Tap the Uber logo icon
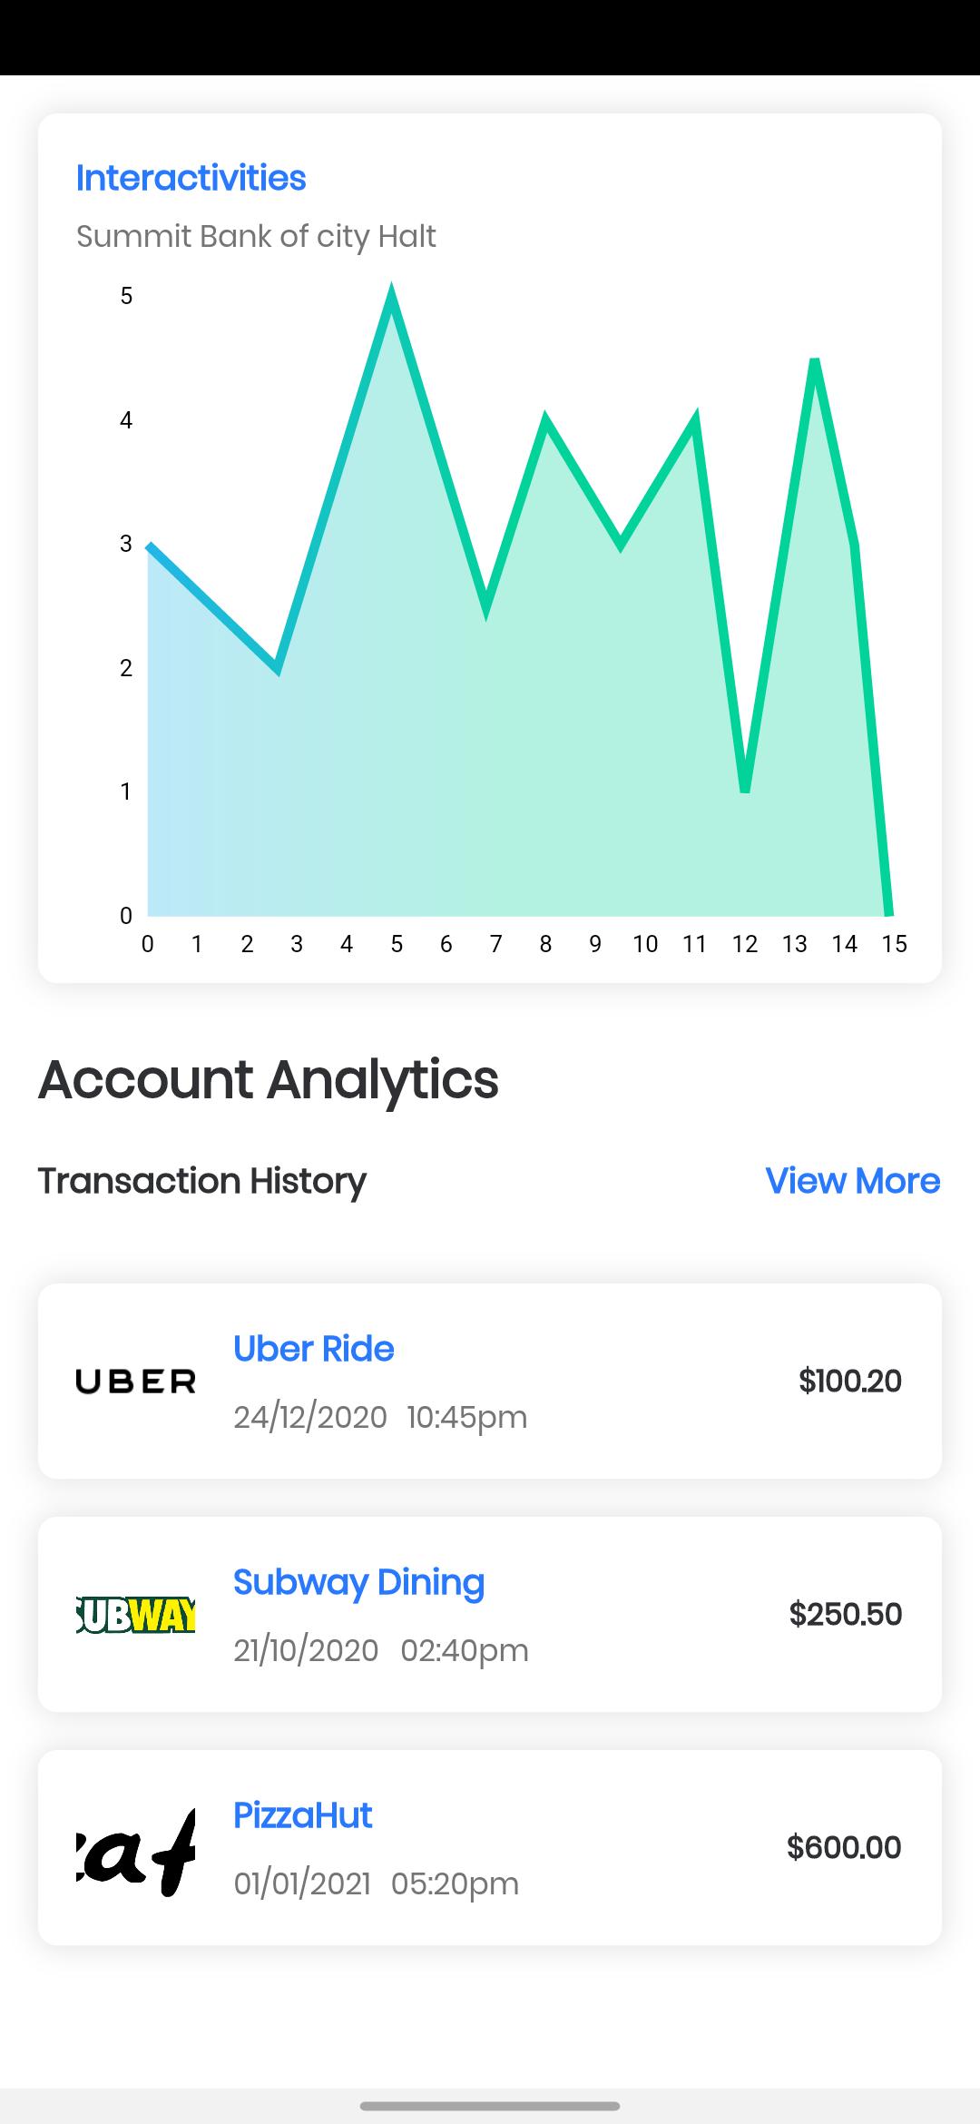The image size is (980, 2124). click(135, 1381)
